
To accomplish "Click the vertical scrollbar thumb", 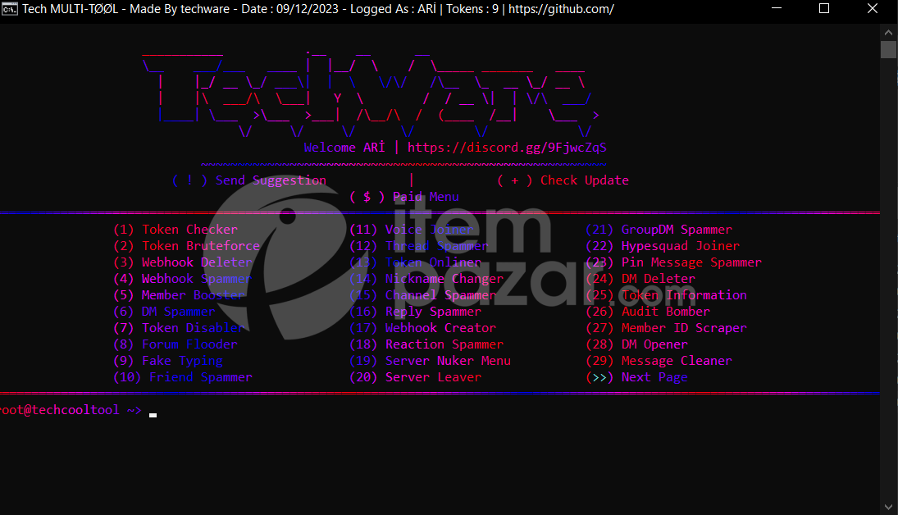I will pos(888,50).
